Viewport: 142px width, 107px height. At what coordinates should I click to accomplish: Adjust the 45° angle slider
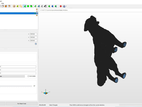pos(16,86)
